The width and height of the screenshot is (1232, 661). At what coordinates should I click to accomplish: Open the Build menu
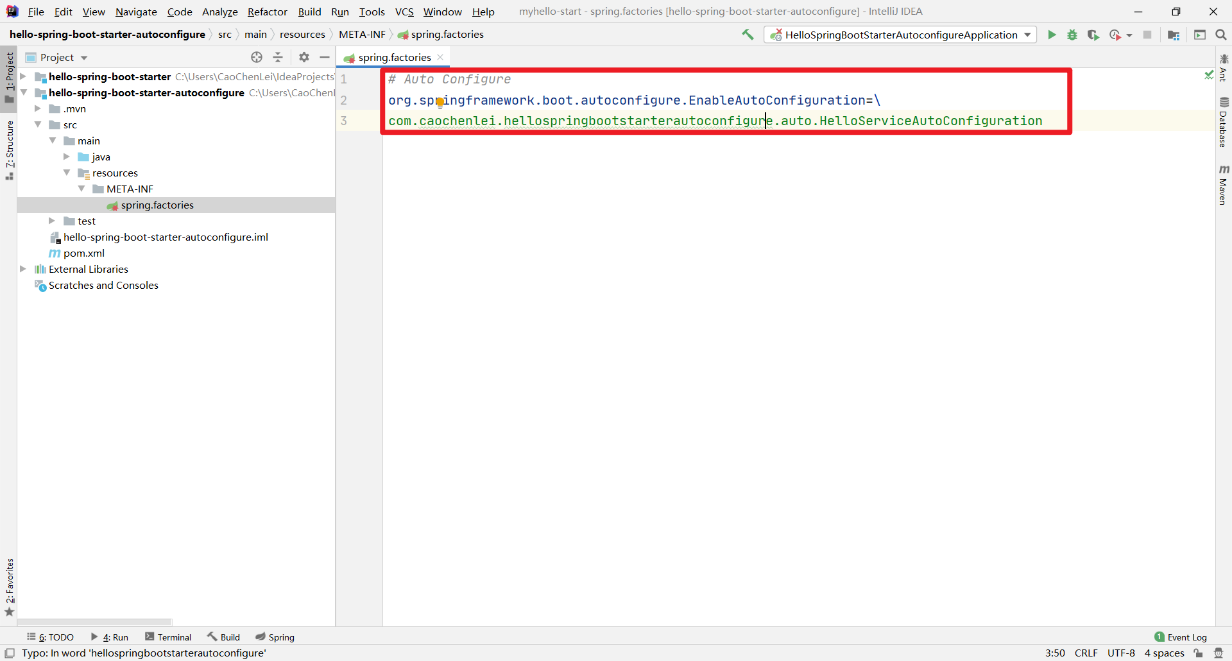(309, 12)
